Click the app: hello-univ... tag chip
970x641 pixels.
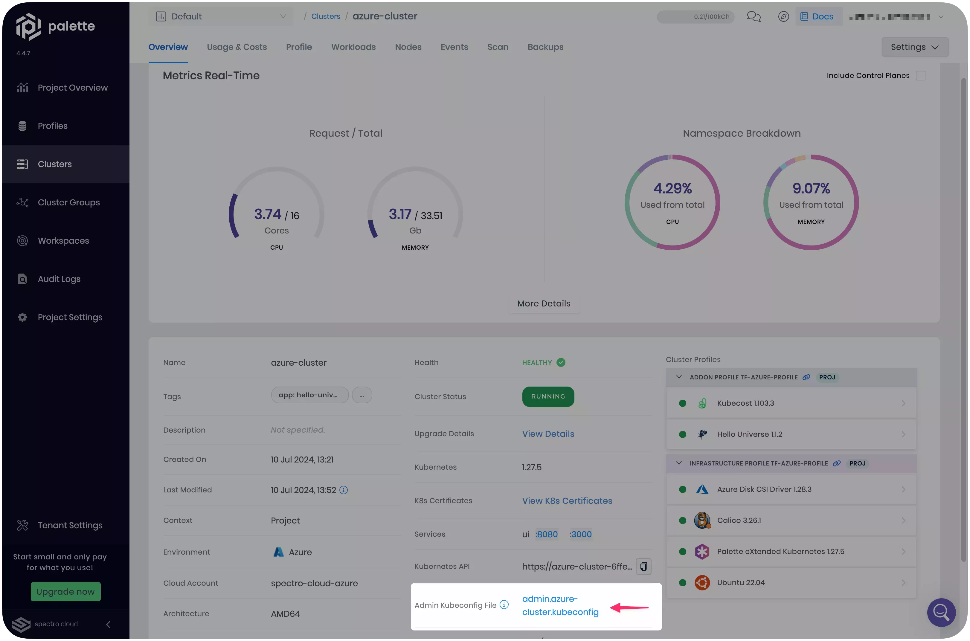pyautogui.click(x=309, y=395)
